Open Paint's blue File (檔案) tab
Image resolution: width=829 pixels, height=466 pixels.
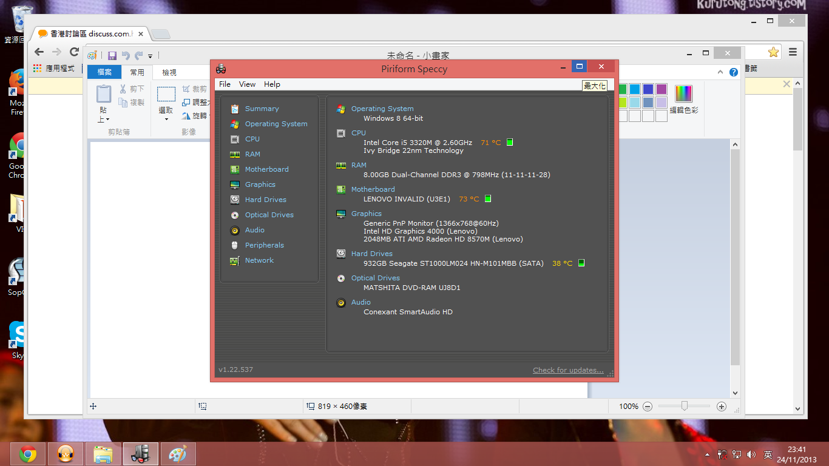(104, 72)
